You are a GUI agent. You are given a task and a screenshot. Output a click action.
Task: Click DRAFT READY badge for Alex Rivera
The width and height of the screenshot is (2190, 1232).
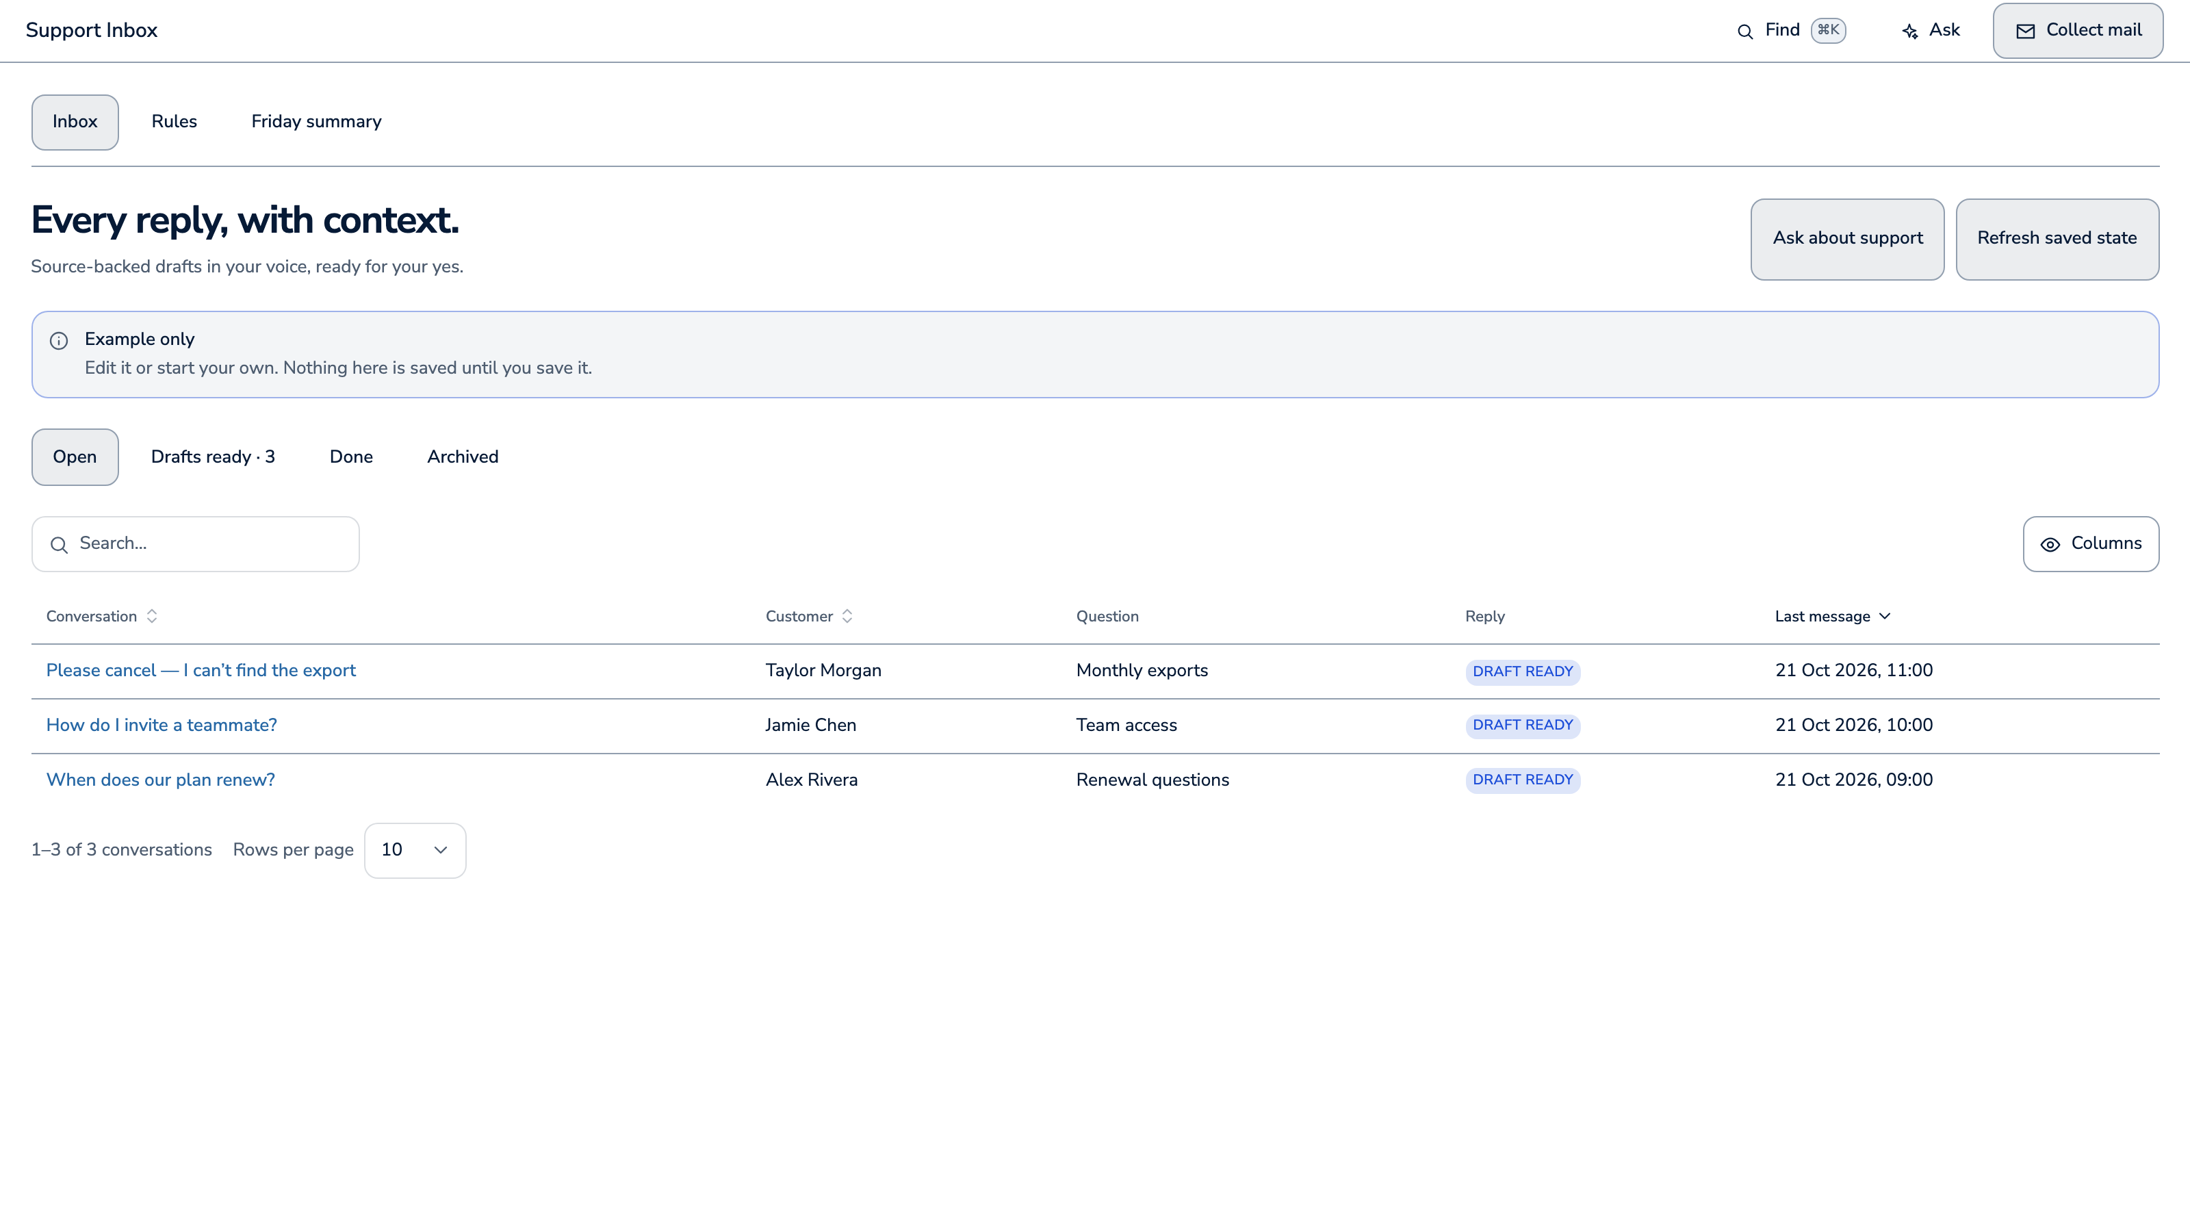click(1523, 780)
